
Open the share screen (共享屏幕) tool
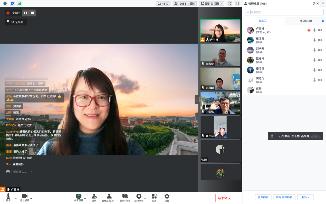coord(79,198)
